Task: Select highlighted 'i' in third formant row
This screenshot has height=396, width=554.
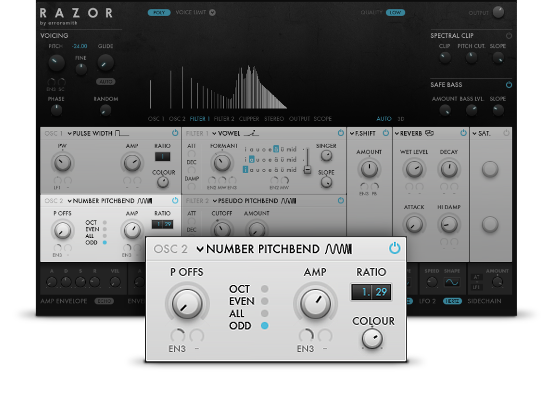Action: click(245, 170)
